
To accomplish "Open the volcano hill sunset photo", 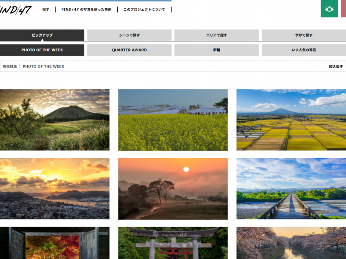I will [x=54, y=120].
